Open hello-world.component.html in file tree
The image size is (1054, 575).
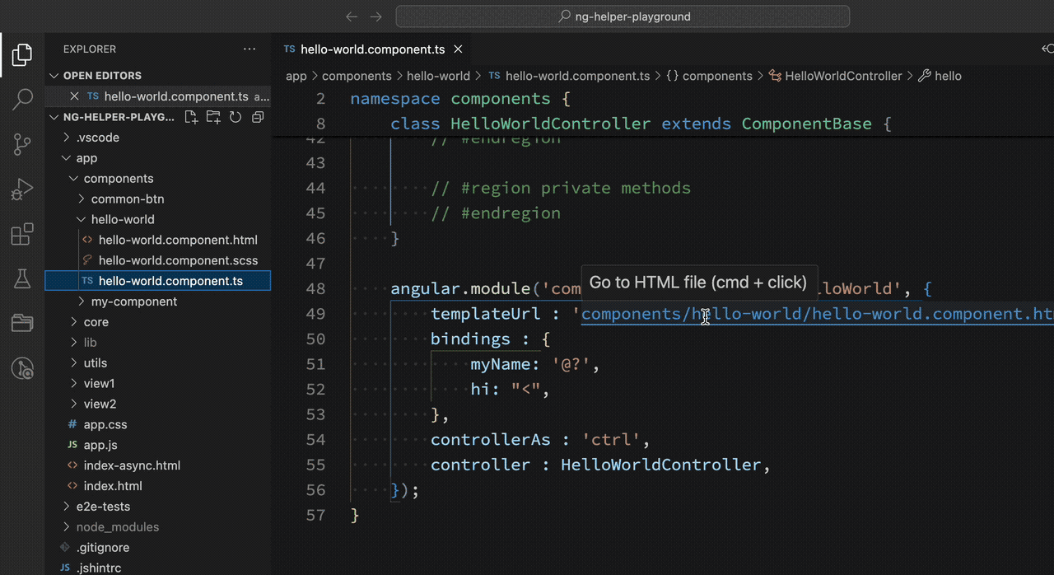[178, 241]
